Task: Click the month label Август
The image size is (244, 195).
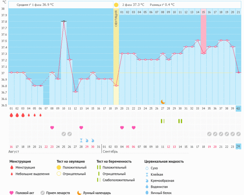Action: coord(14,152)
